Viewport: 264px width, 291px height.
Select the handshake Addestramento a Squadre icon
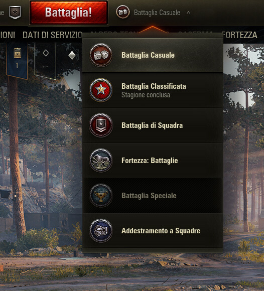(101, 231)
